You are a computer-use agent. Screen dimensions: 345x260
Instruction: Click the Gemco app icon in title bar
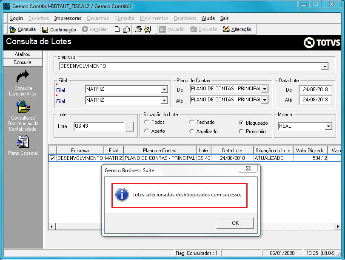(x=7, y=6)
